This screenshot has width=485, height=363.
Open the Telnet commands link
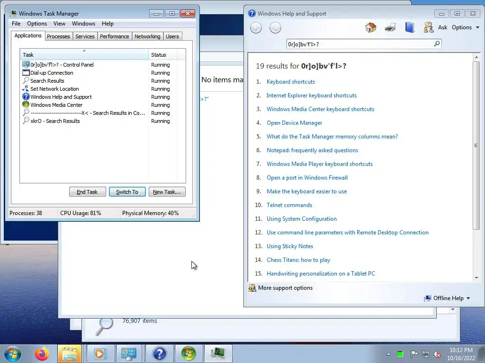[x=289, y=205]
